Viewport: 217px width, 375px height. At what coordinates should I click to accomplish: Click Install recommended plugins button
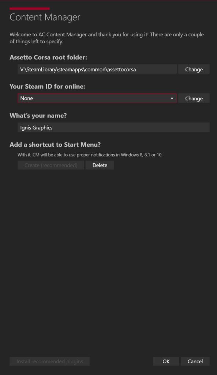coord(49,361)
